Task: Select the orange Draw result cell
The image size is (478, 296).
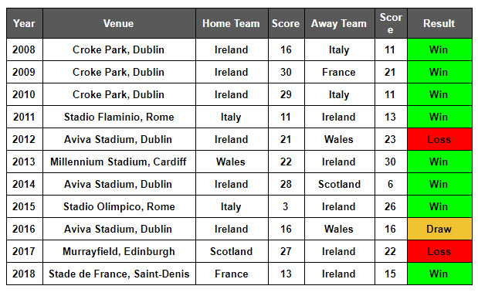Action: (x=439, y=229)
